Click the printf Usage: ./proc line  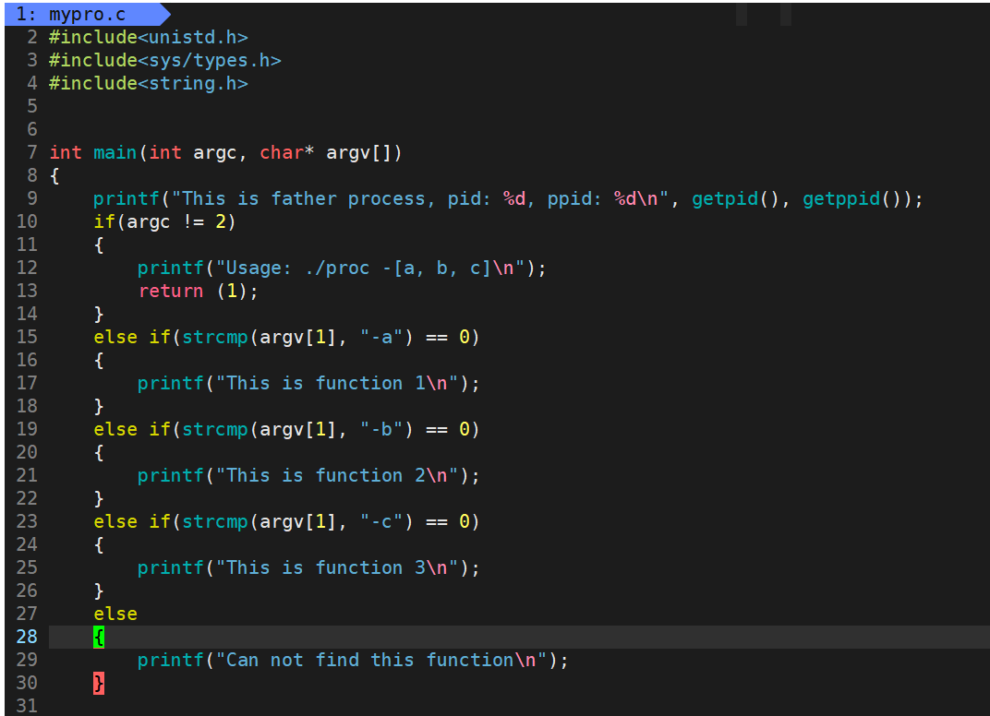[x=342, y=268]
